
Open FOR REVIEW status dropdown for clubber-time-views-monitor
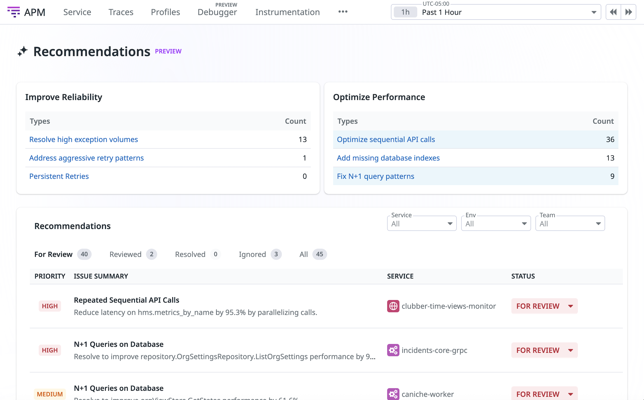coord(544,306)
